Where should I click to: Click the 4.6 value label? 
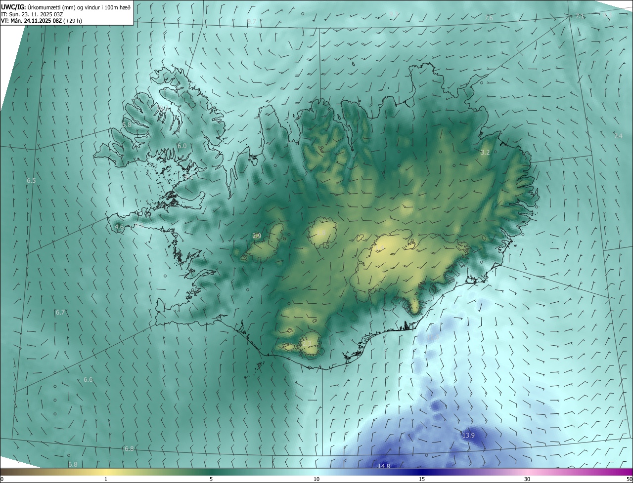(x=119, y=227)
